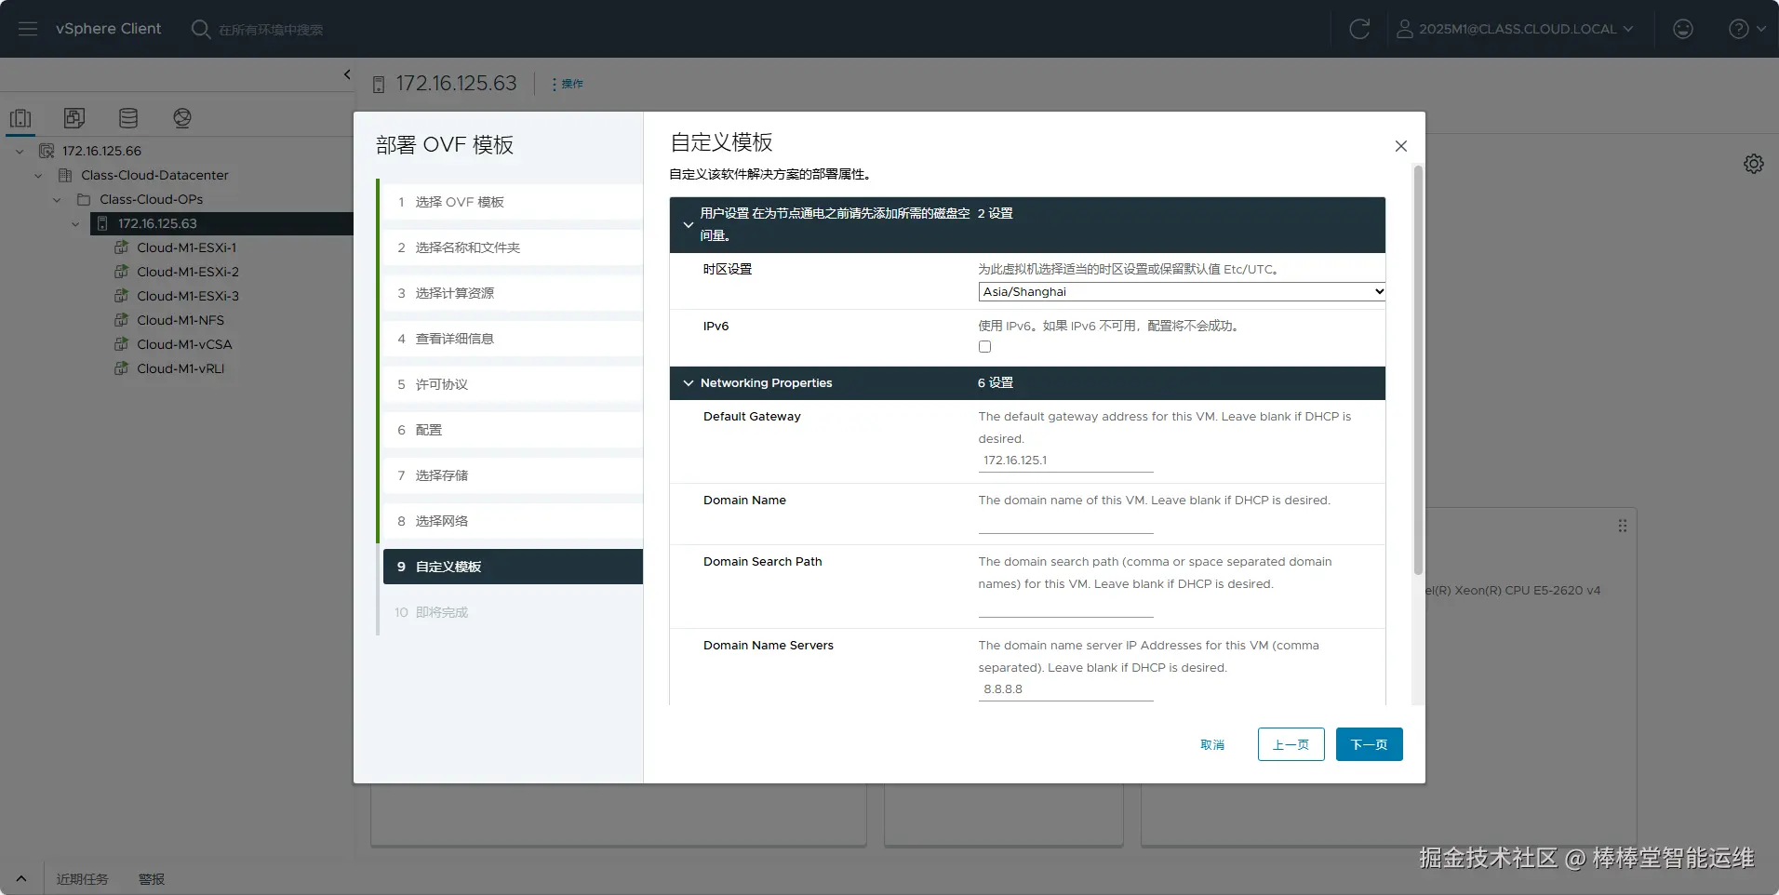The height and width of the screenshot is (895, 1779).
Task: Click the Cloud-M1-vCSA VM icon
Action: [x=121, y=344]
